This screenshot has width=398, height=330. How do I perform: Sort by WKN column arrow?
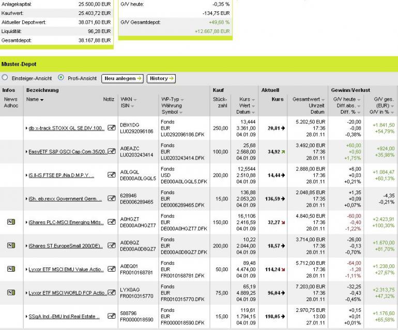[135, 100]
